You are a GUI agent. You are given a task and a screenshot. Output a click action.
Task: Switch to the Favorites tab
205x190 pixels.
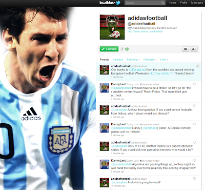pyautogui.click(x=118, y=60)
